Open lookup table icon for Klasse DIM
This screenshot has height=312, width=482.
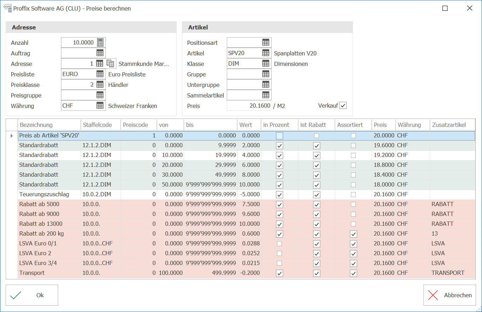(x=266, y=63)
